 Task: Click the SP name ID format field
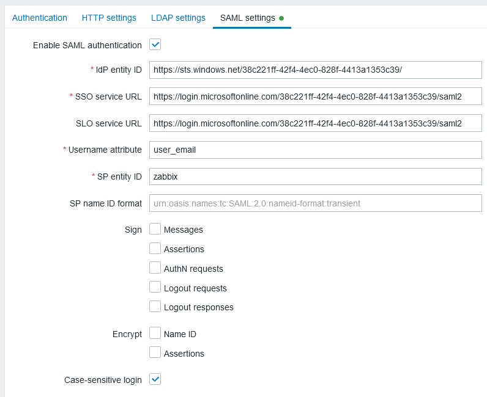[x=315, y=203]
